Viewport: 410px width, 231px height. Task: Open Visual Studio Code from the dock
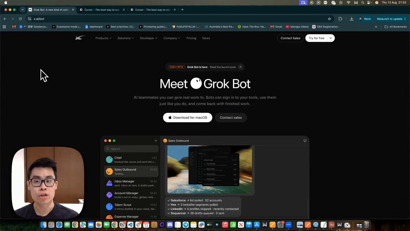130,225
